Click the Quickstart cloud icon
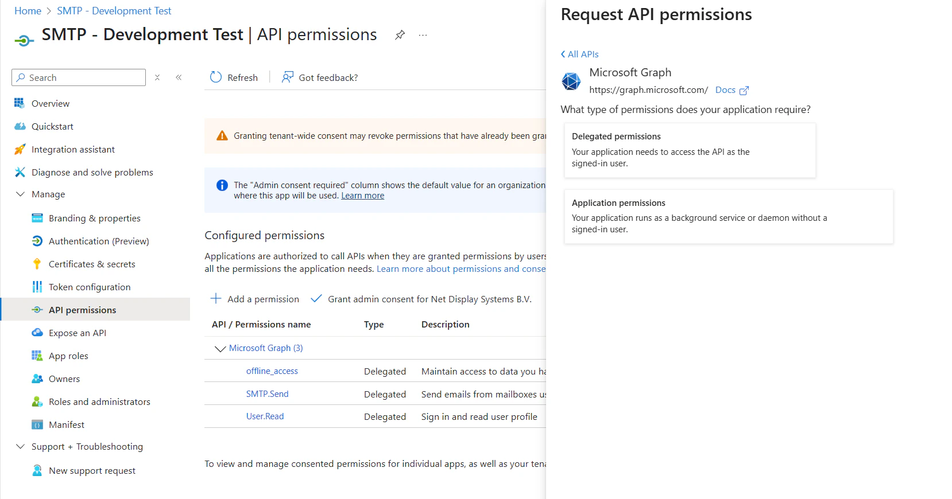This screenshot has width=952, height=499. coord(20,126)
